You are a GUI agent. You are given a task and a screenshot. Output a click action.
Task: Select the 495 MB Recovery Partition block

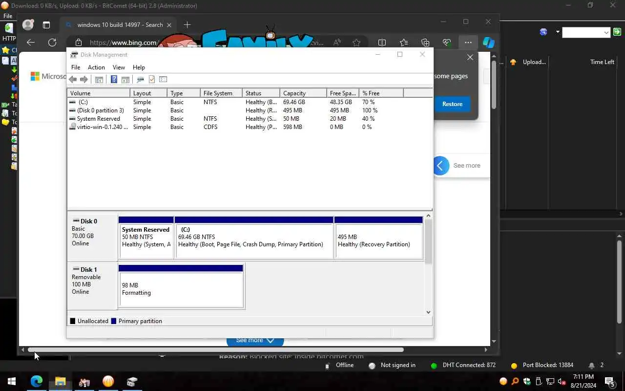click(x=378, y=238)
